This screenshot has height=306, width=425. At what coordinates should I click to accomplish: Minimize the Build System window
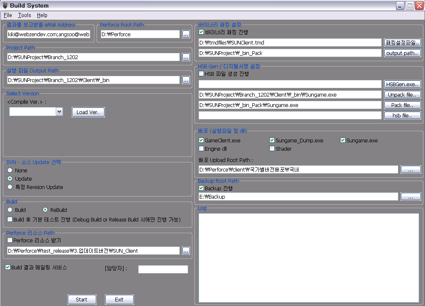point(400,6)
